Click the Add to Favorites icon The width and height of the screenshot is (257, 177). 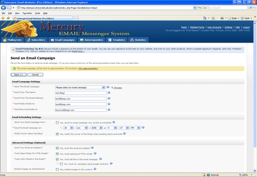8,18
